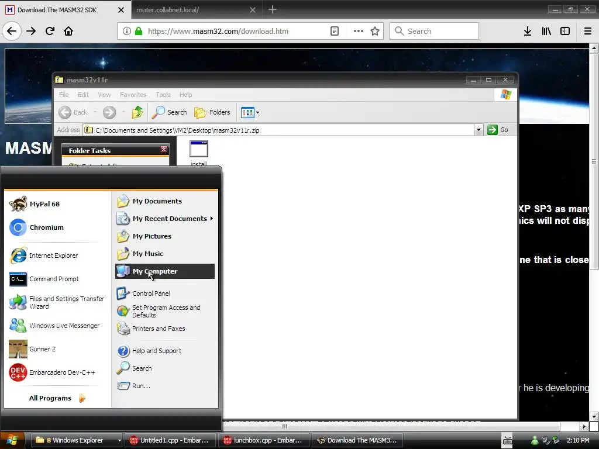599x449 pixels.
Task: Open a new browser tab
Action: pyautogui.click(x=273, y=9)
